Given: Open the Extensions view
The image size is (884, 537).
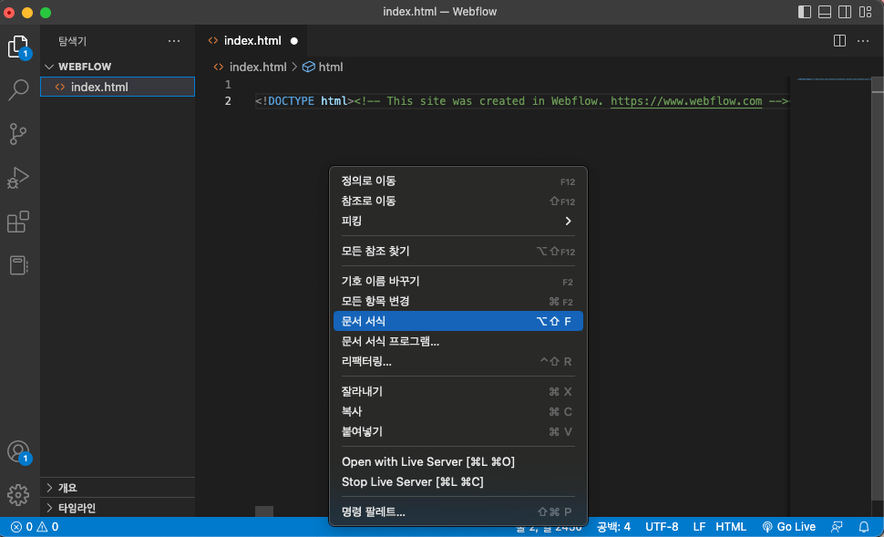Looking at the screenshot, I should 18,222.
